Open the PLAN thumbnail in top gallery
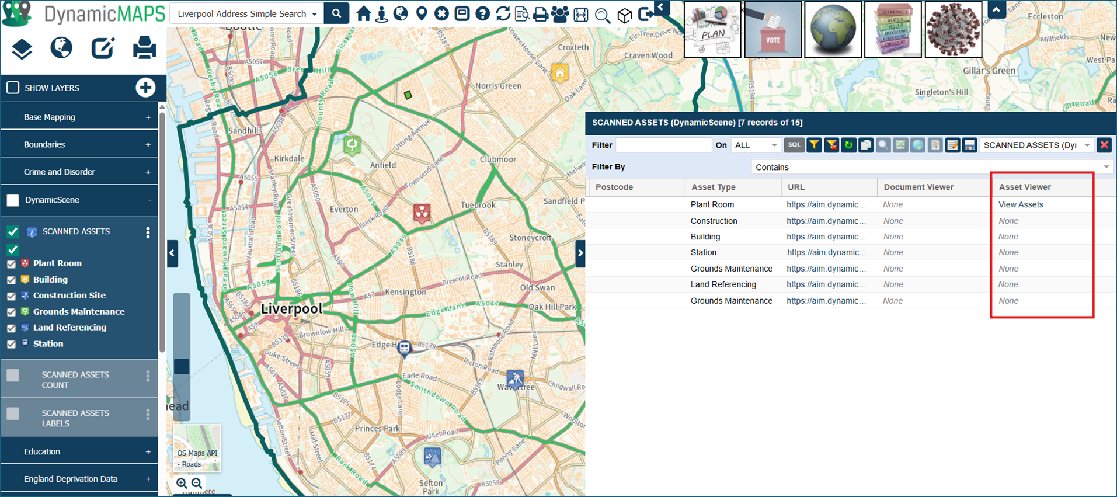The width and height of the screenshot is (1117, 497). (712, 29)
